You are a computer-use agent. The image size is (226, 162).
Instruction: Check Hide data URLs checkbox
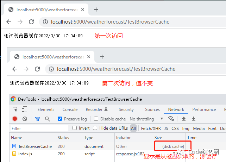95,128
